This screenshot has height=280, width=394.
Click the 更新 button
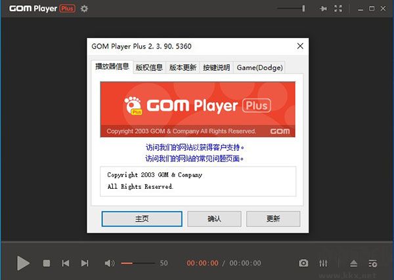click(x=273, y=219)
